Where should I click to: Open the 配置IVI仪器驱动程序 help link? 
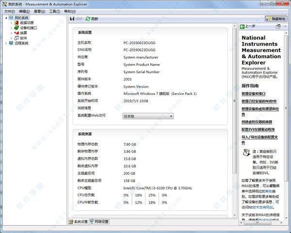tap(258, 129)
